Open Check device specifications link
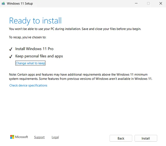The image size is (166, 146). coord(28,85)
